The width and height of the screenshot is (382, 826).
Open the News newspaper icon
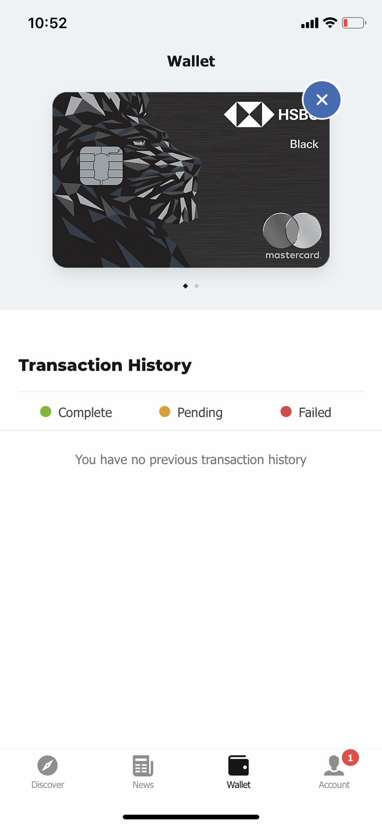(x=143, y=765)
